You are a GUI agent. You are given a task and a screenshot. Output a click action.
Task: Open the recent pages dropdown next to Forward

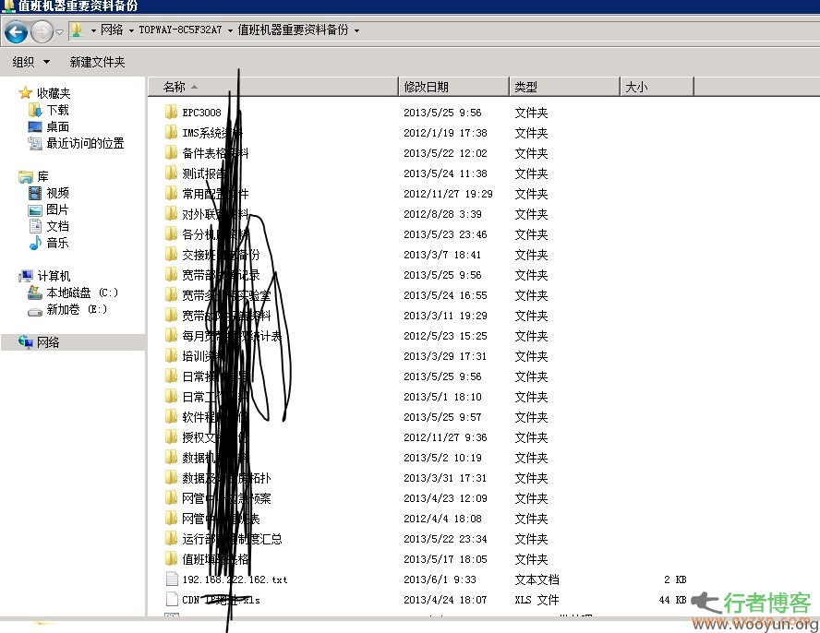[x=60, y=32]
